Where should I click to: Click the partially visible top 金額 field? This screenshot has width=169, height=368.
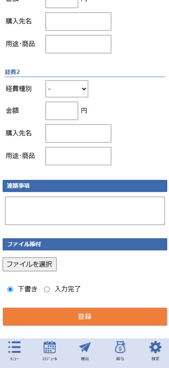[62, 4]
